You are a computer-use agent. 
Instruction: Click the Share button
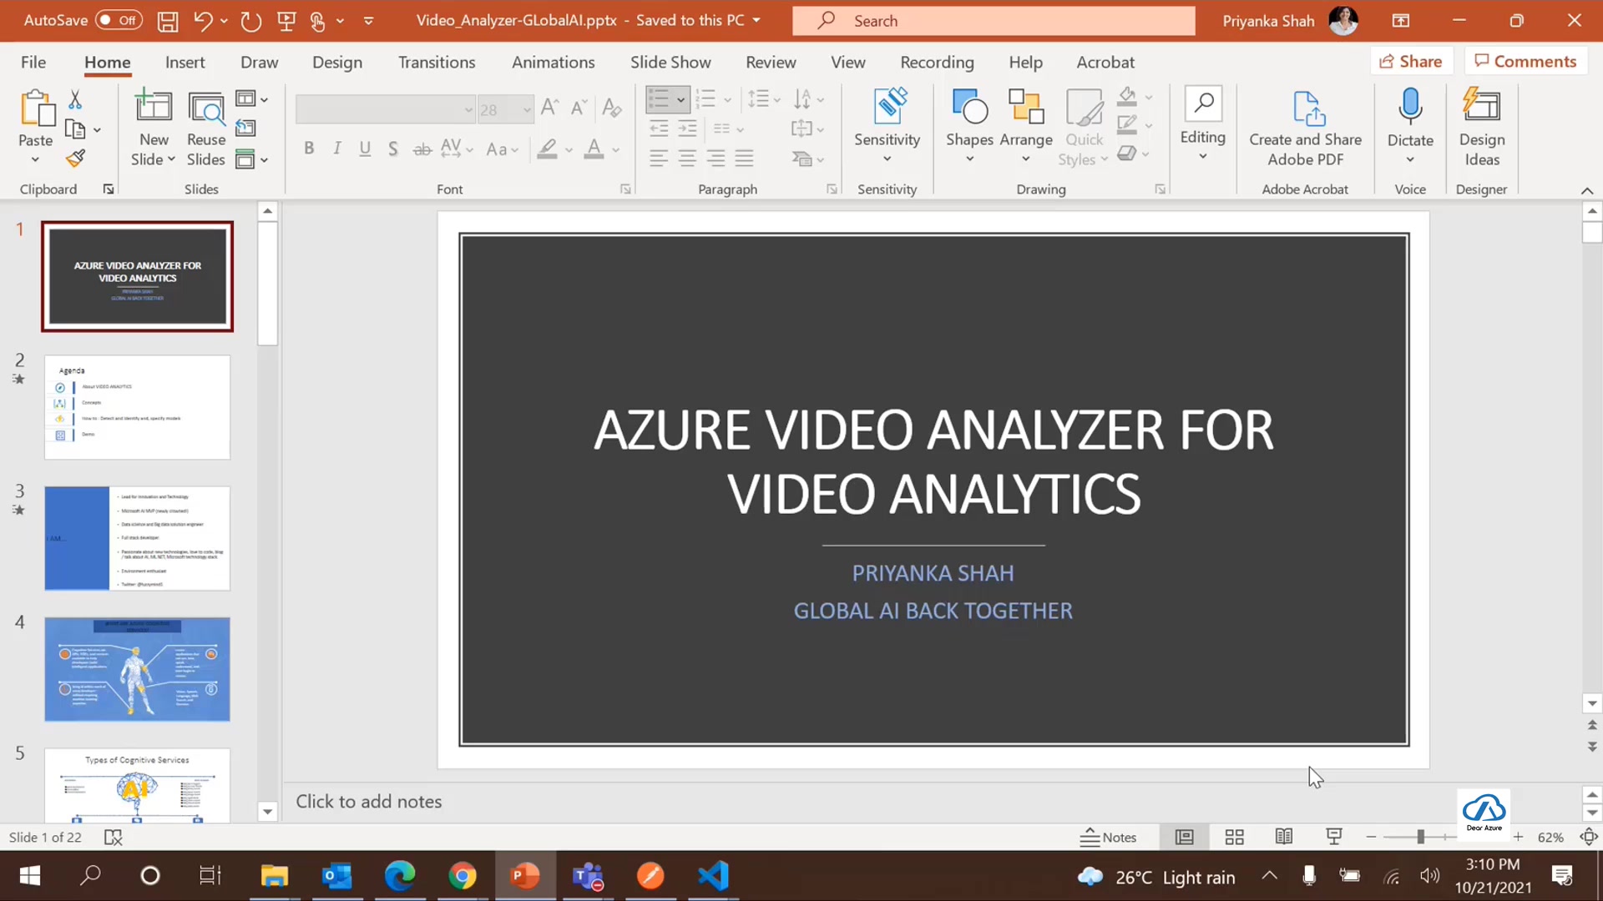(x=1411, y=61)
